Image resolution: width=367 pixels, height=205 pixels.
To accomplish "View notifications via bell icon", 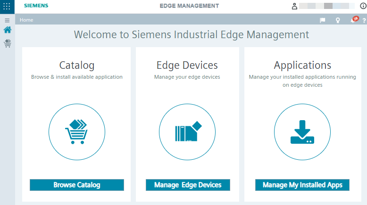I will [x=353, y=20].
